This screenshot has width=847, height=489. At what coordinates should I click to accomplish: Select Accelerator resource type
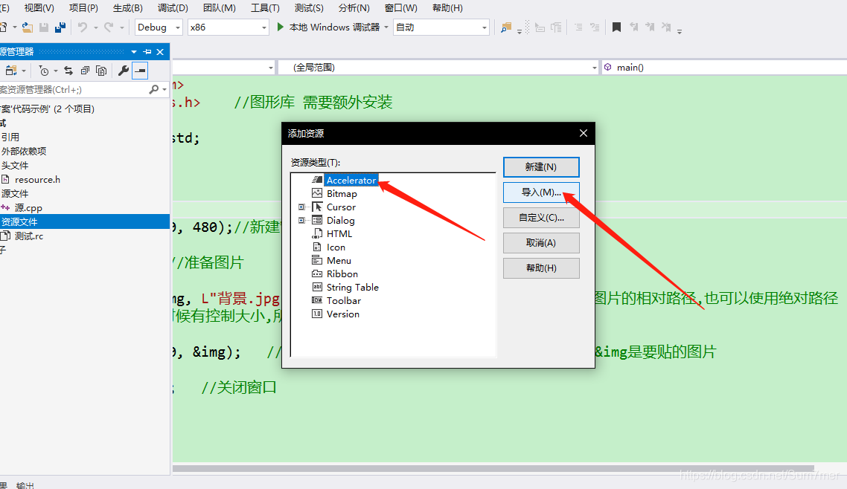pos(351,180)
